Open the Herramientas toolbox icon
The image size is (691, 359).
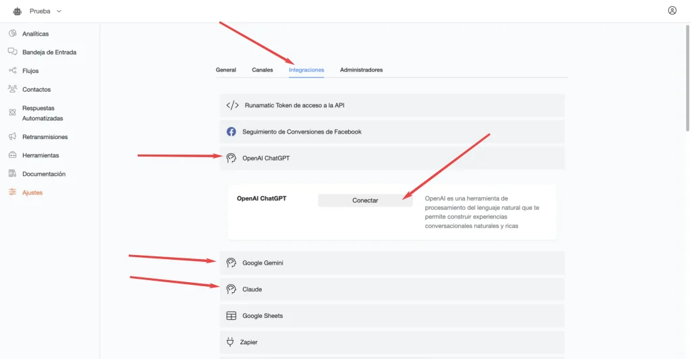tap(12, 155)
